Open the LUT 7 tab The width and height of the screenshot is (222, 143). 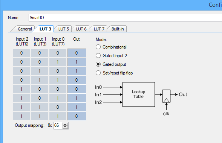(99, 29)
